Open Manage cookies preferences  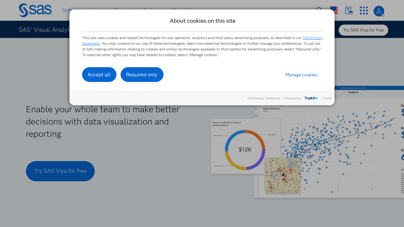point(301,75)
